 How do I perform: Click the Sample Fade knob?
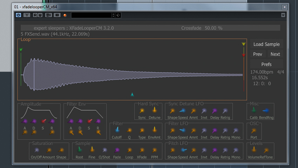click(x=117, y=150)
